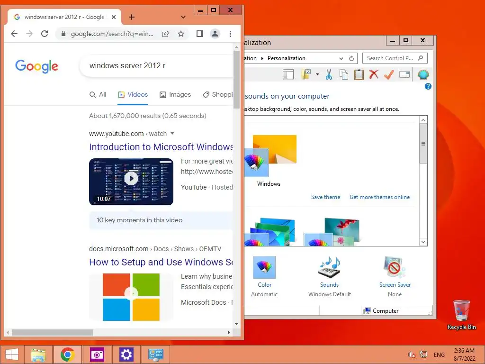Open the Recycle Bin desktop icon
The width and height of the screenshot is (485, 364).
click(x=461, y=315)
